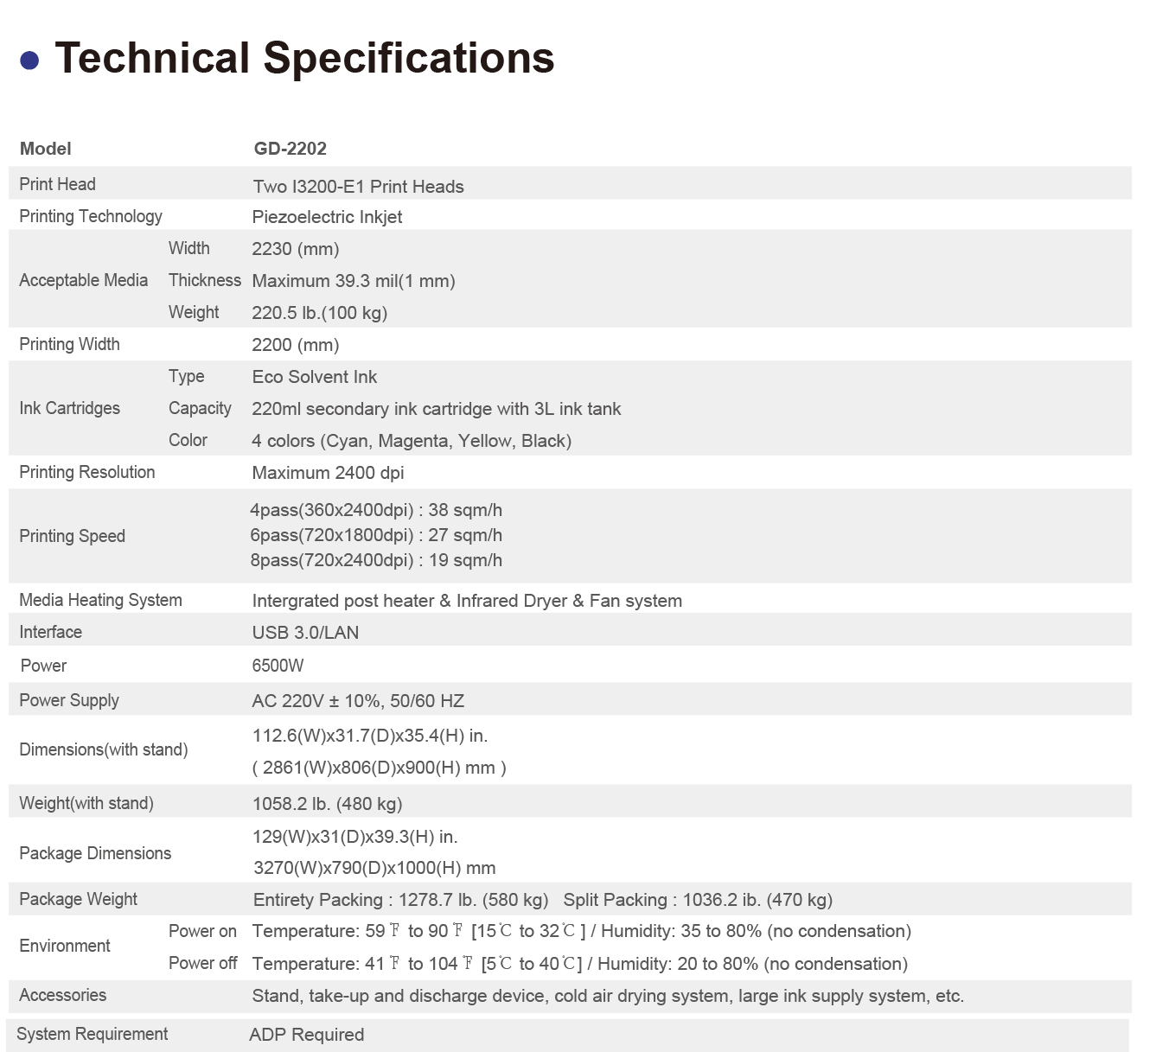Screen dimensions: 1175x1052
Task: Click the ADP Required system requirement
Action: click(306, 1035)
